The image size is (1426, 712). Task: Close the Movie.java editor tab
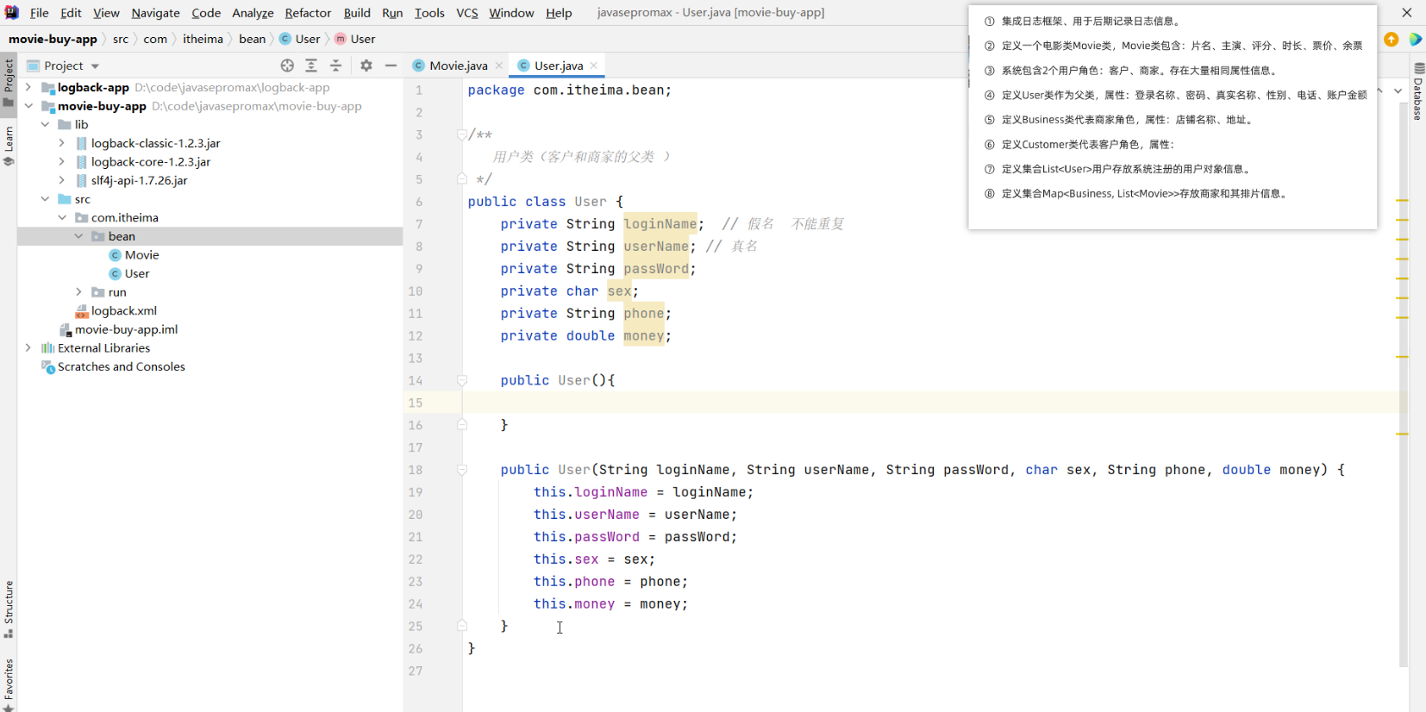click(x=499, y=66)
